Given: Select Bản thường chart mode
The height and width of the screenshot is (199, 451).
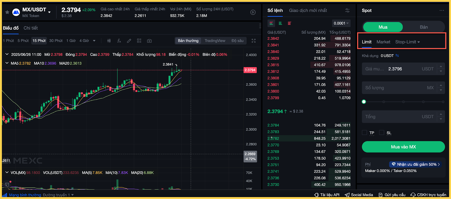Looking at the screenshot, I should click(188, 41).
